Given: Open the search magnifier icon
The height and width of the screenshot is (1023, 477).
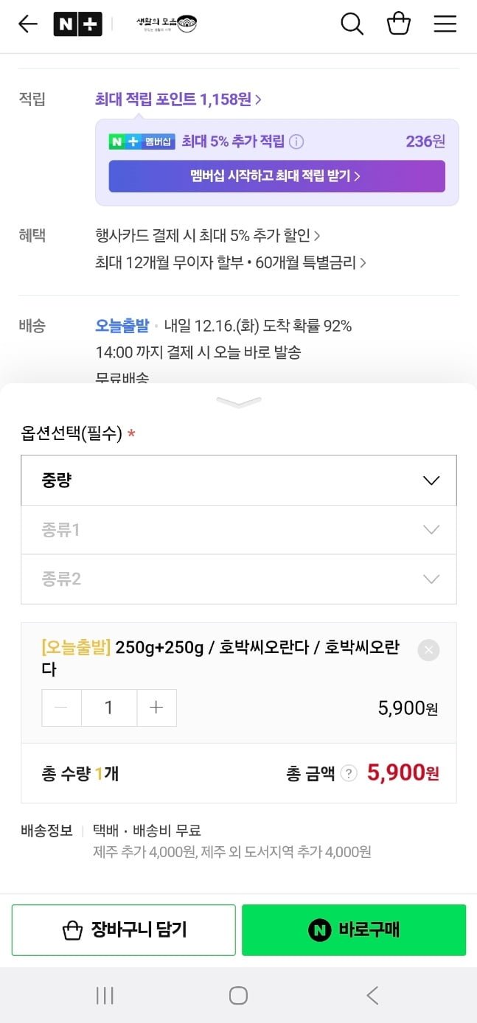Looking at the screenshot, I should click(x=352, y=24).
